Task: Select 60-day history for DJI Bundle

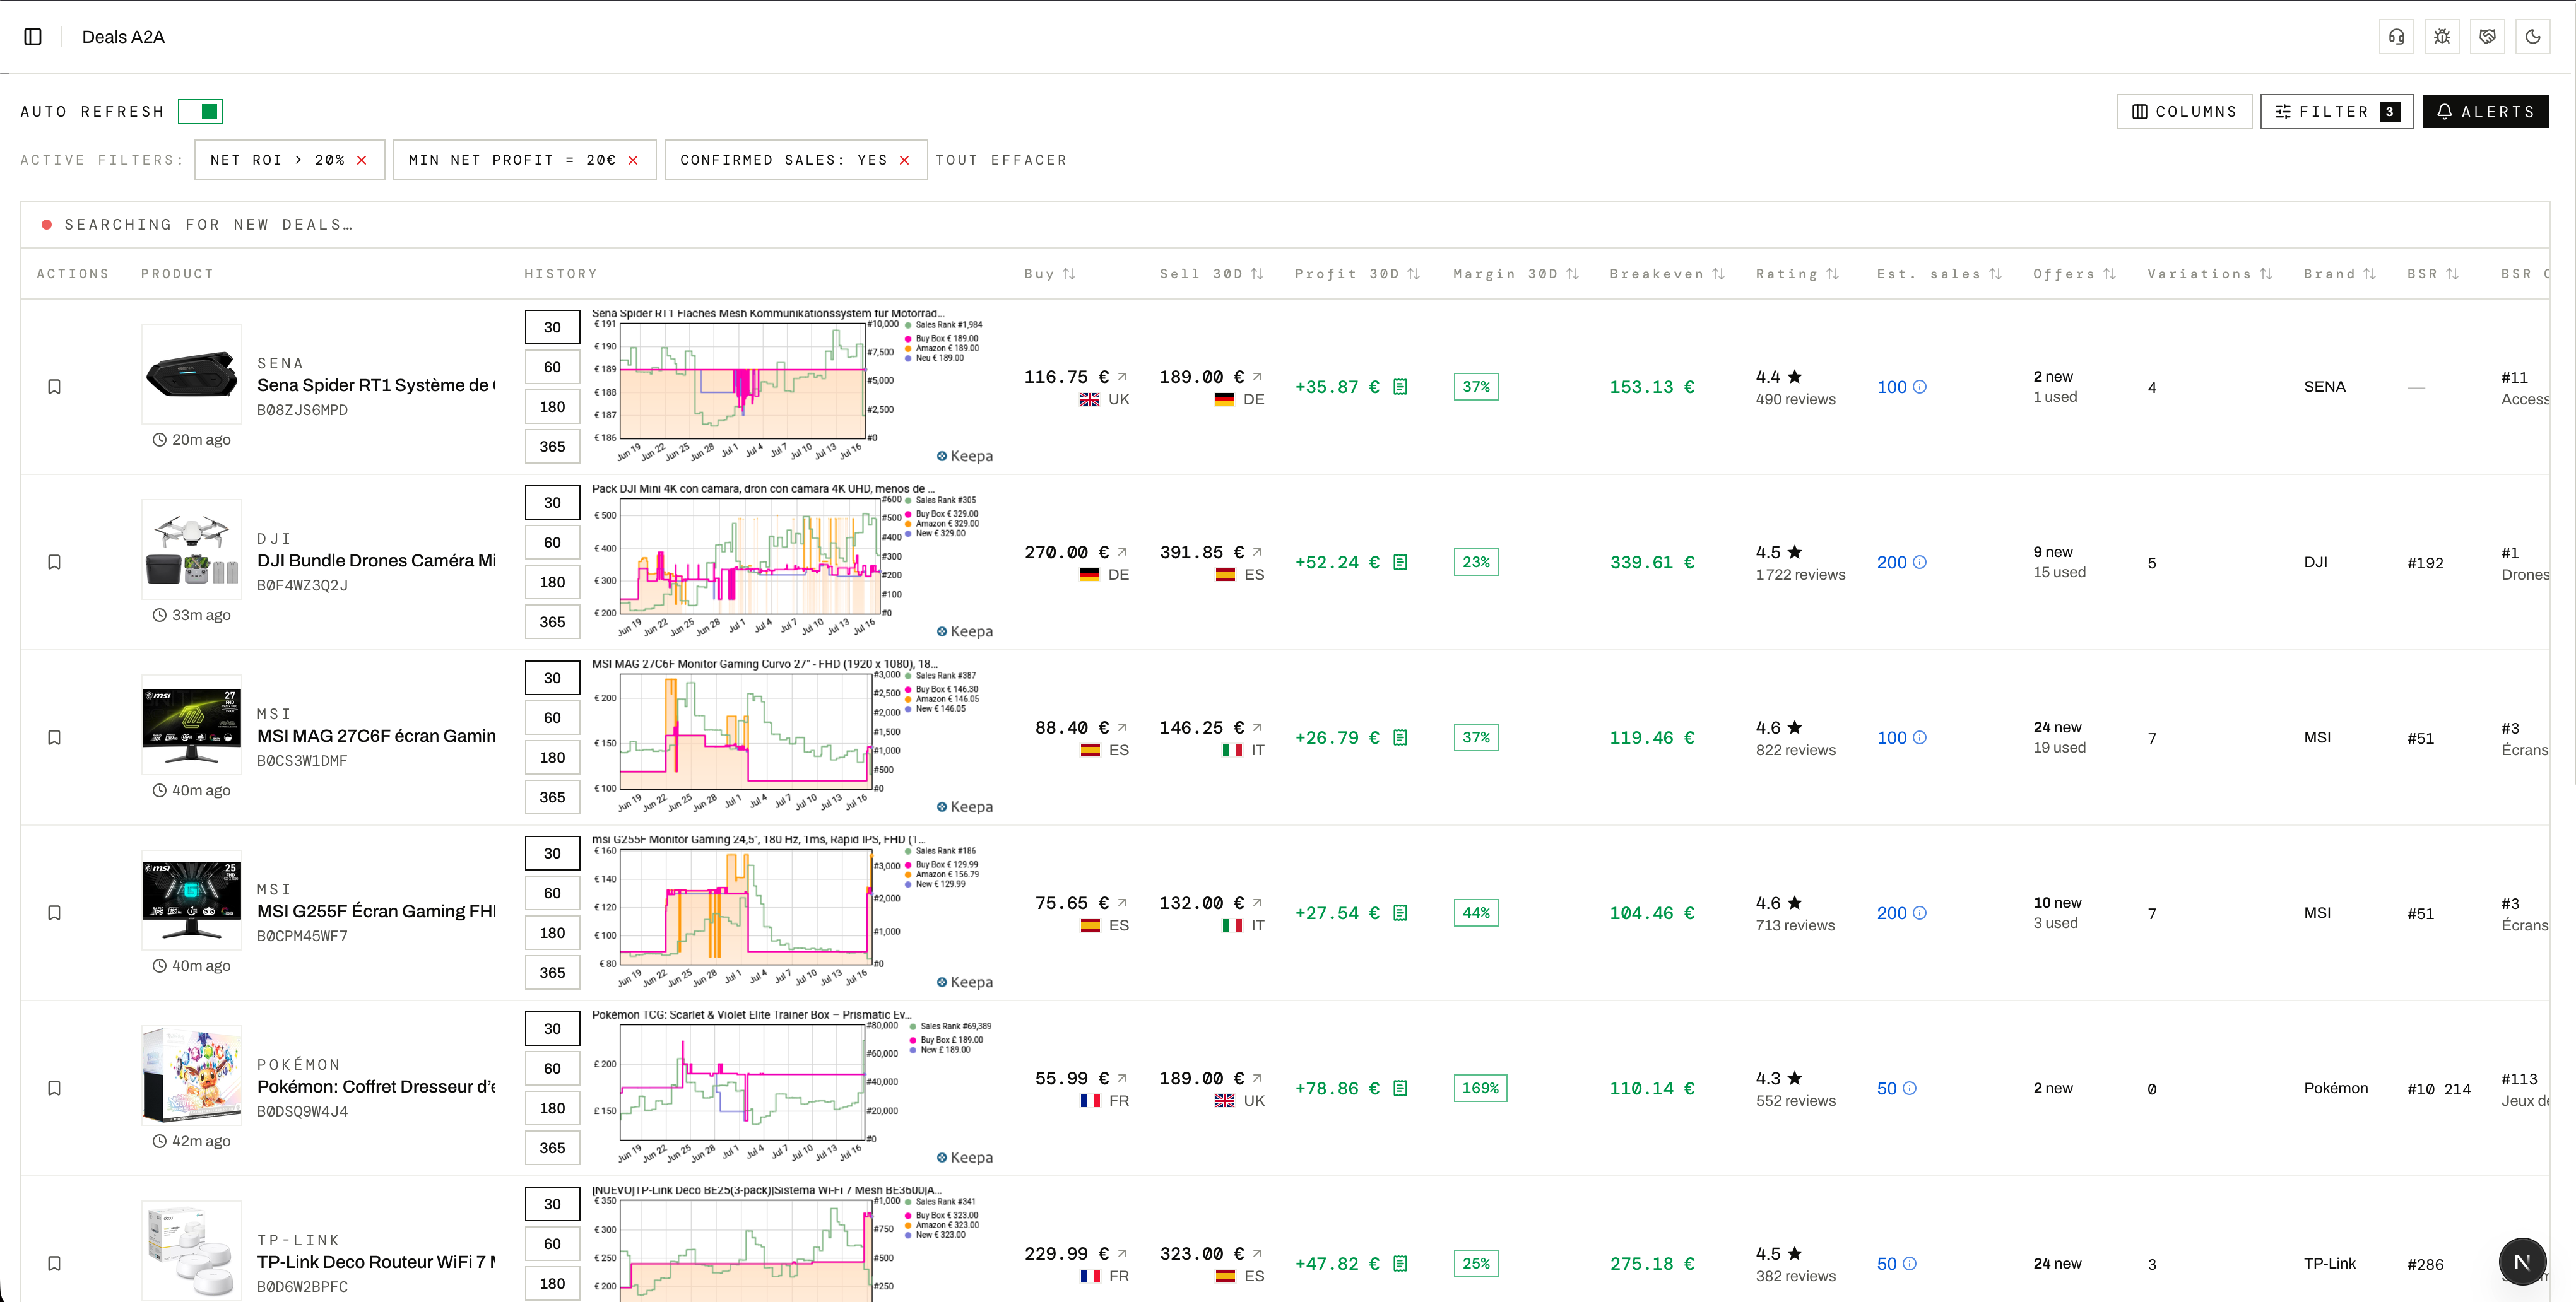Action: [x=553, y=542]
